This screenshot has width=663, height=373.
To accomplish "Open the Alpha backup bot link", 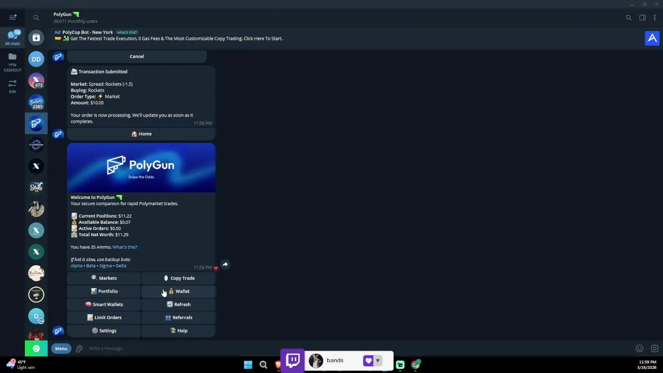I will (x=77, y=266).
